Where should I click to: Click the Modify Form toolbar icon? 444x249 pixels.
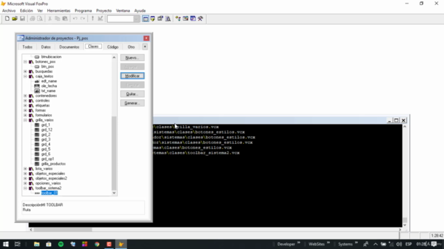[100, 19]
